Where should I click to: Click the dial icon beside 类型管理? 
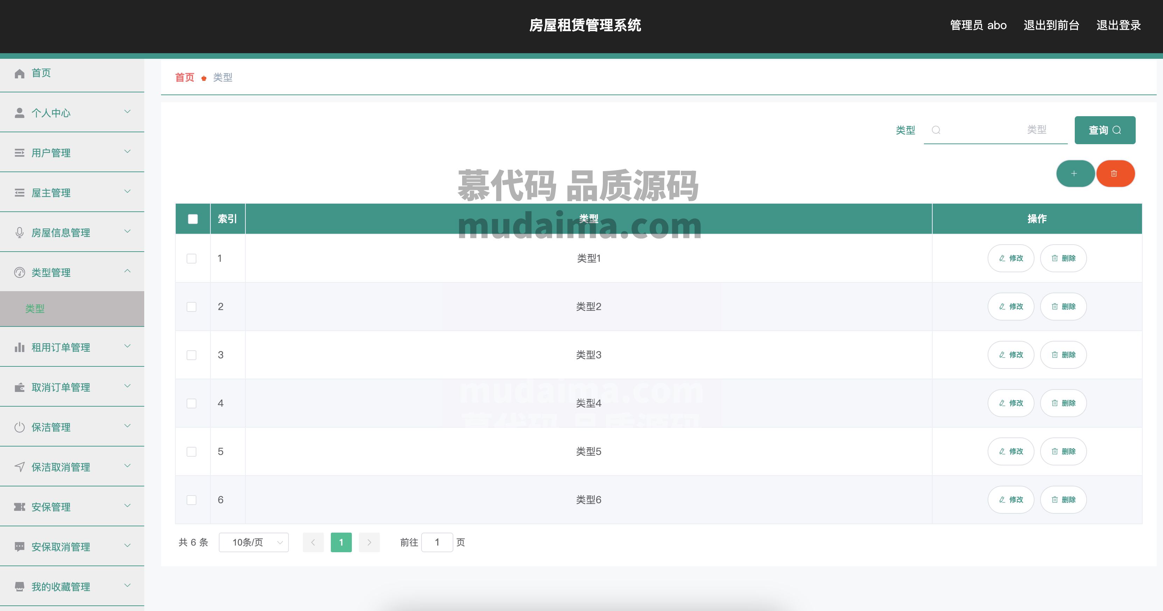coord(19,273)
